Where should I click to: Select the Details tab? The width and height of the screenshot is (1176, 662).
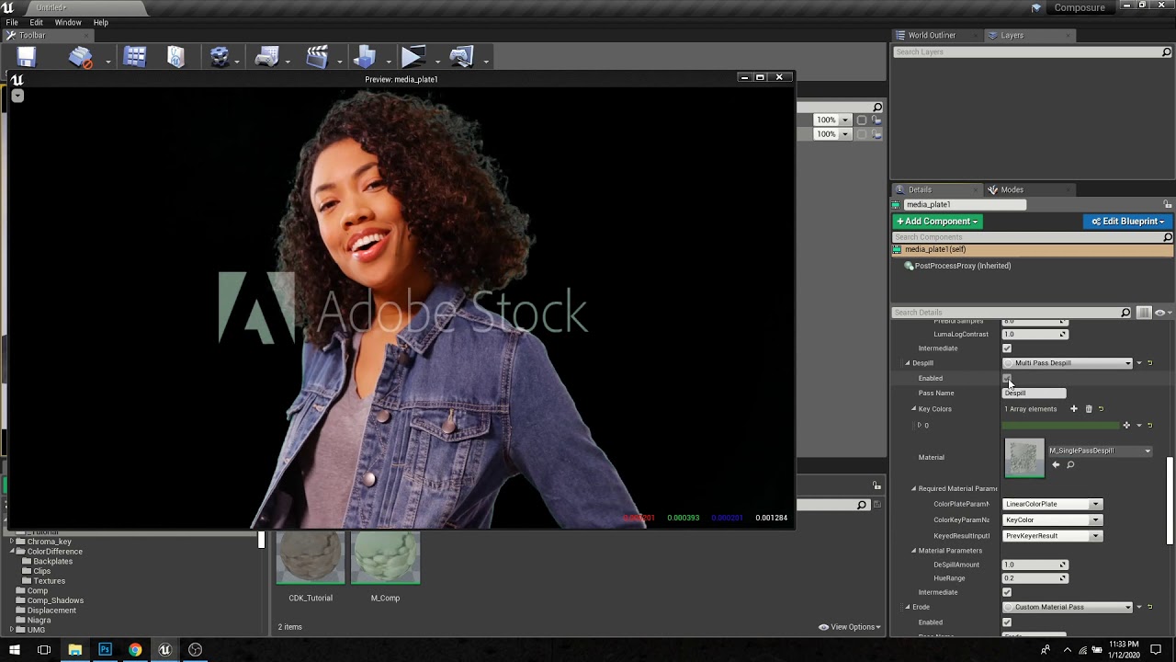(x=920, y=189)
